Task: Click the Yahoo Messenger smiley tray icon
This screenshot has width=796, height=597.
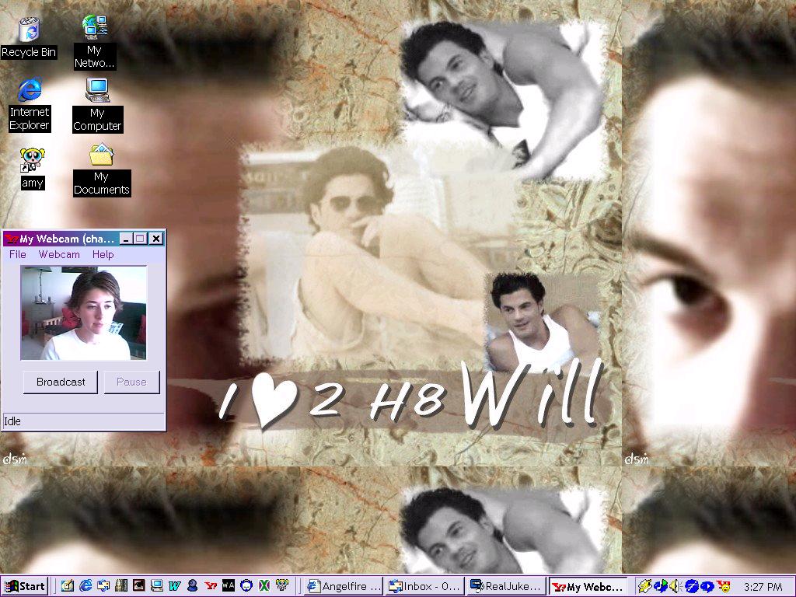Action: pos(724,586)
